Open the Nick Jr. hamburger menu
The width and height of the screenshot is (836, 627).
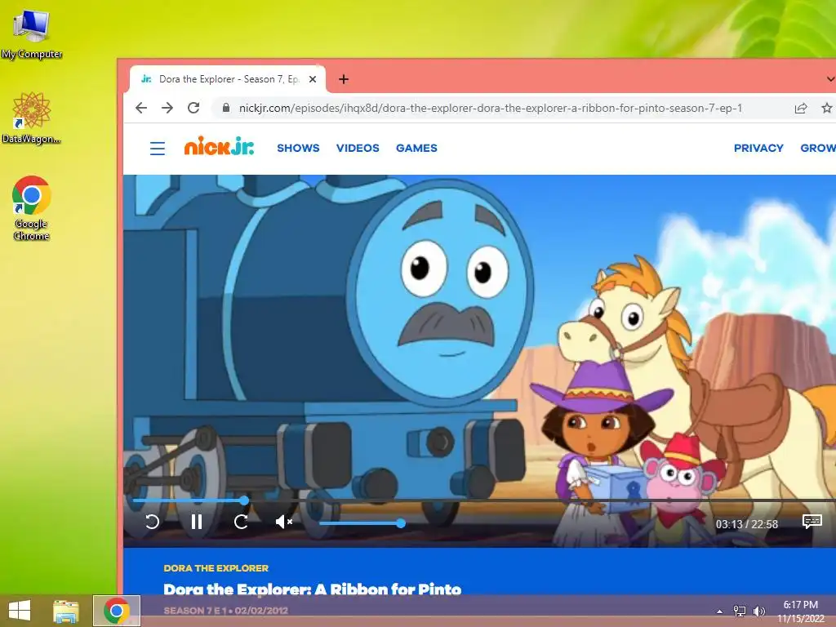click(158, 149)
